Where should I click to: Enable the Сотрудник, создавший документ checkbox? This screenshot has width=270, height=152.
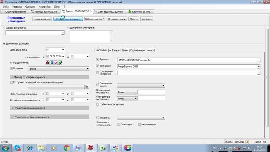(11, 82)
